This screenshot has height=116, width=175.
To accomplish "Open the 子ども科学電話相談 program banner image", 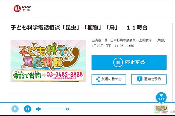I will [48, 61].
